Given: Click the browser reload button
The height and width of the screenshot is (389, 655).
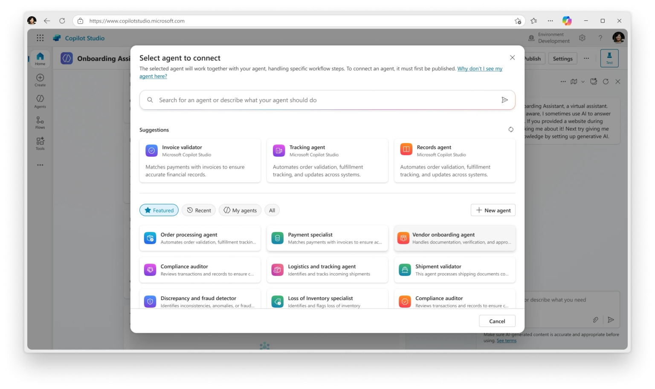Looking at the screenshot, I should (62, 20).
